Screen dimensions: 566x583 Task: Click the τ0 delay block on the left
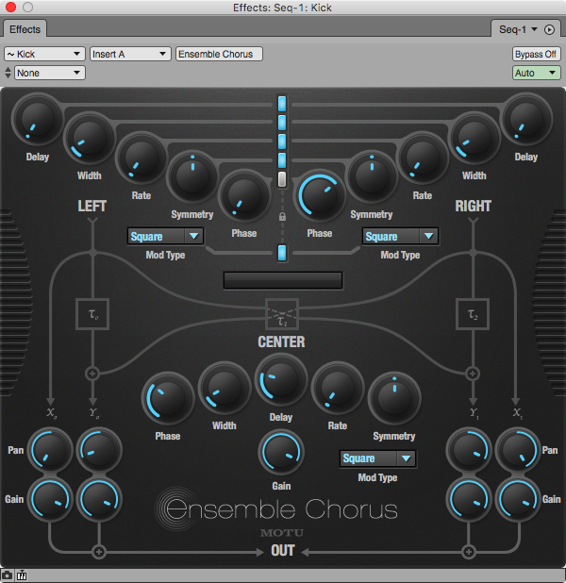tap(92, 314)
